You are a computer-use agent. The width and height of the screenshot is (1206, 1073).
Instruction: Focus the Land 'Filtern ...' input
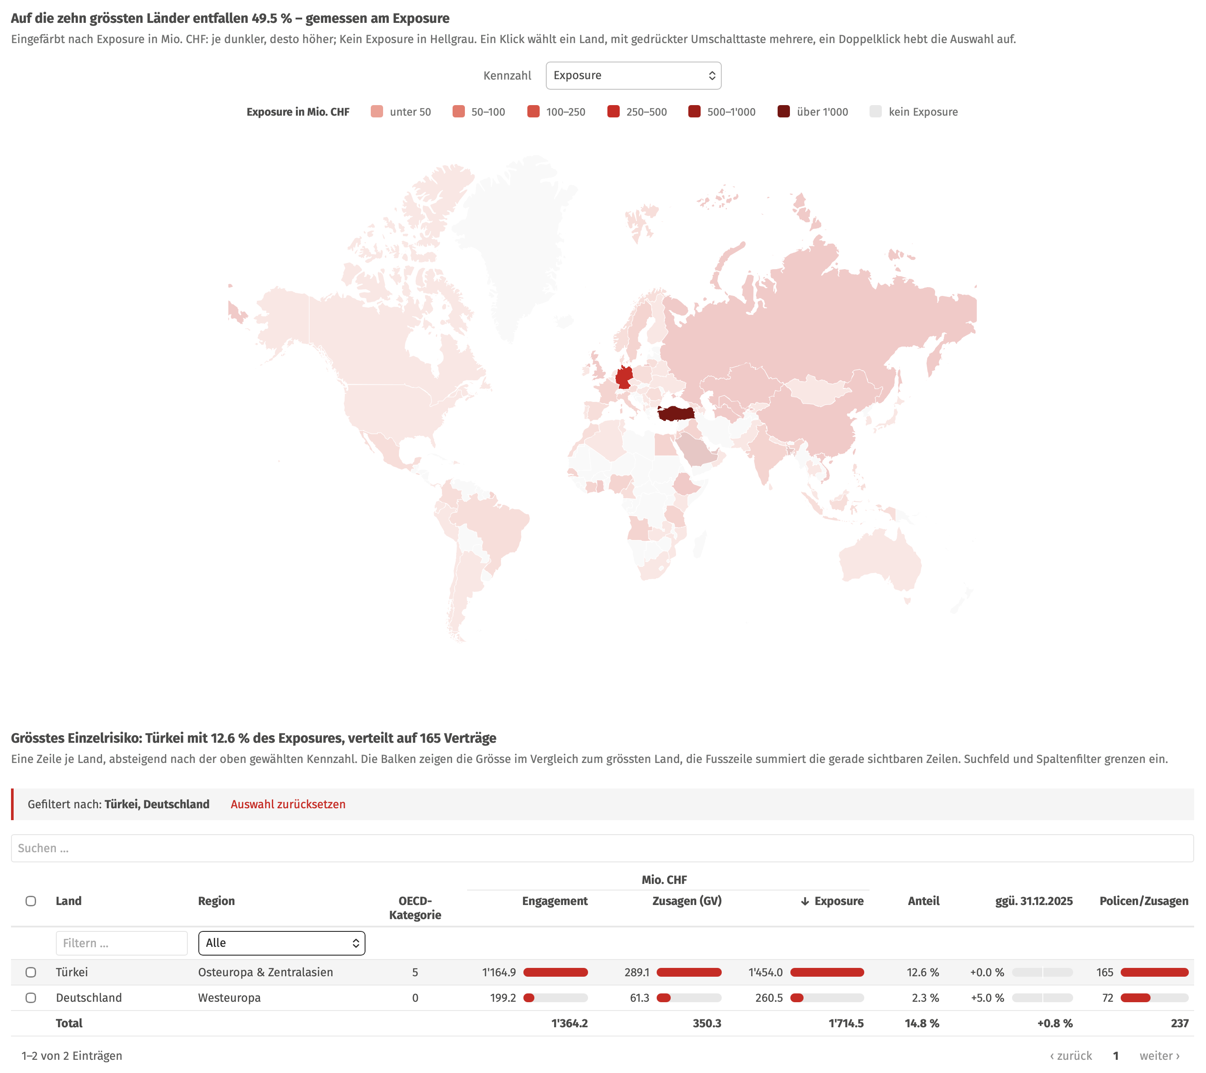(x=121, y=943)
